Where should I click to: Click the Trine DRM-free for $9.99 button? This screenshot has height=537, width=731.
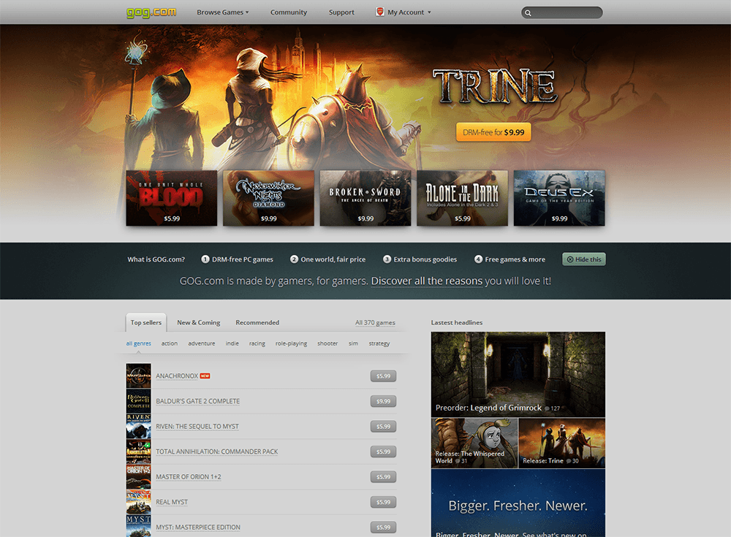[493, 132]
